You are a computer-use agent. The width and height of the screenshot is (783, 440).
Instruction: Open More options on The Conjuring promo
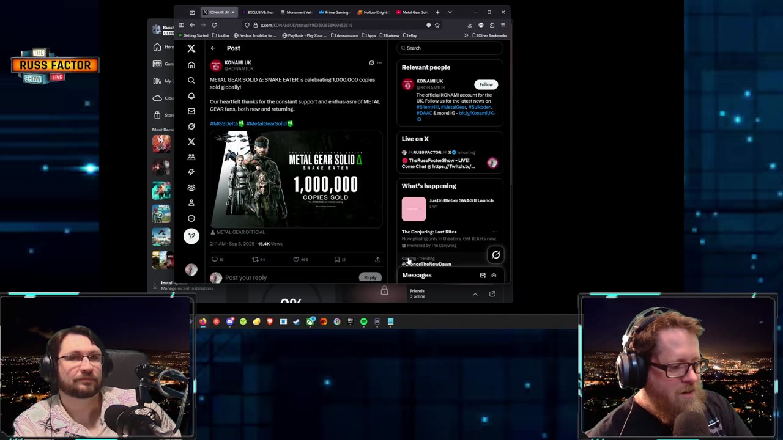click(495, 232)
